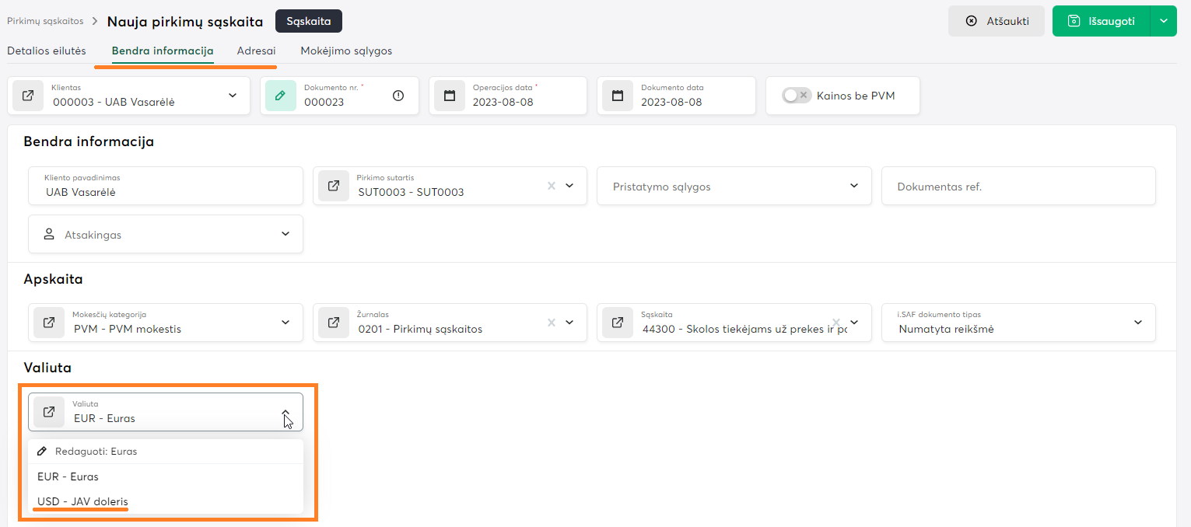Open linked record icon for Žurnalas

[x=334, y=323]
